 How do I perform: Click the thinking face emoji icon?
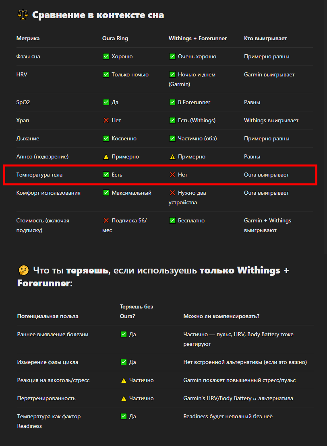point(23,270)
